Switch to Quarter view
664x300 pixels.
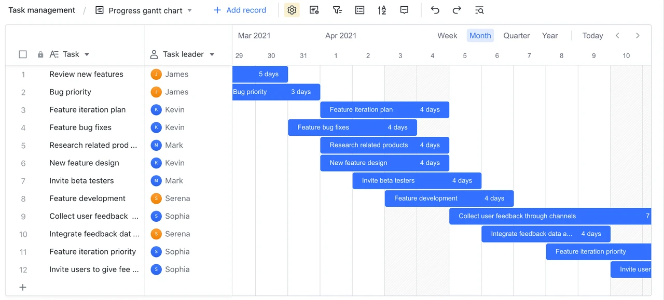[516, 36]
